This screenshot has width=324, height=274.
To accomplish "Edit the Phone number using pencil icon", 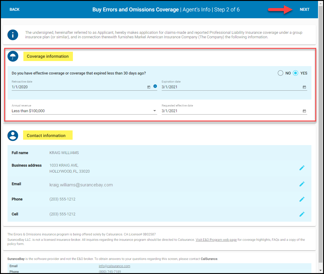I will pyautogui.click(x=302, y=199).
